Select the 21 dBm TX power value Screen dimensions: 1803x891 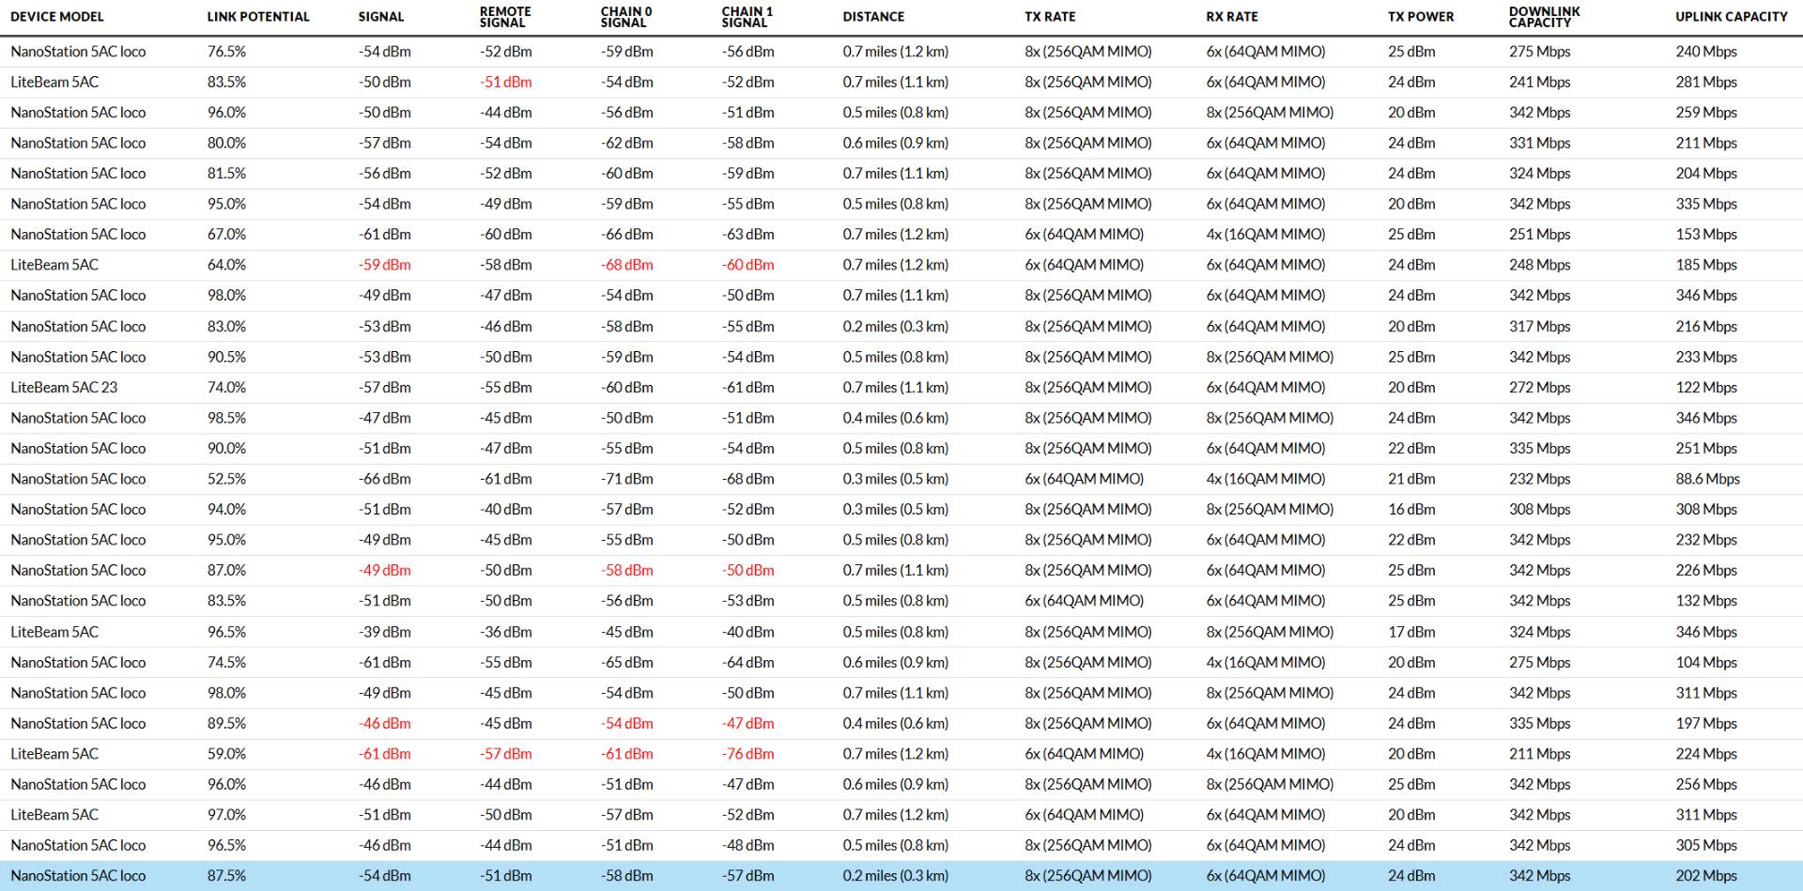point(1412,480)
